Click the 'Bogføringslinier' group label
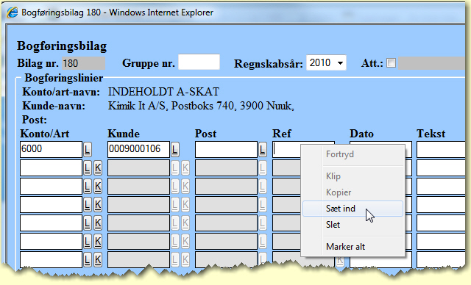 point(64,78)
